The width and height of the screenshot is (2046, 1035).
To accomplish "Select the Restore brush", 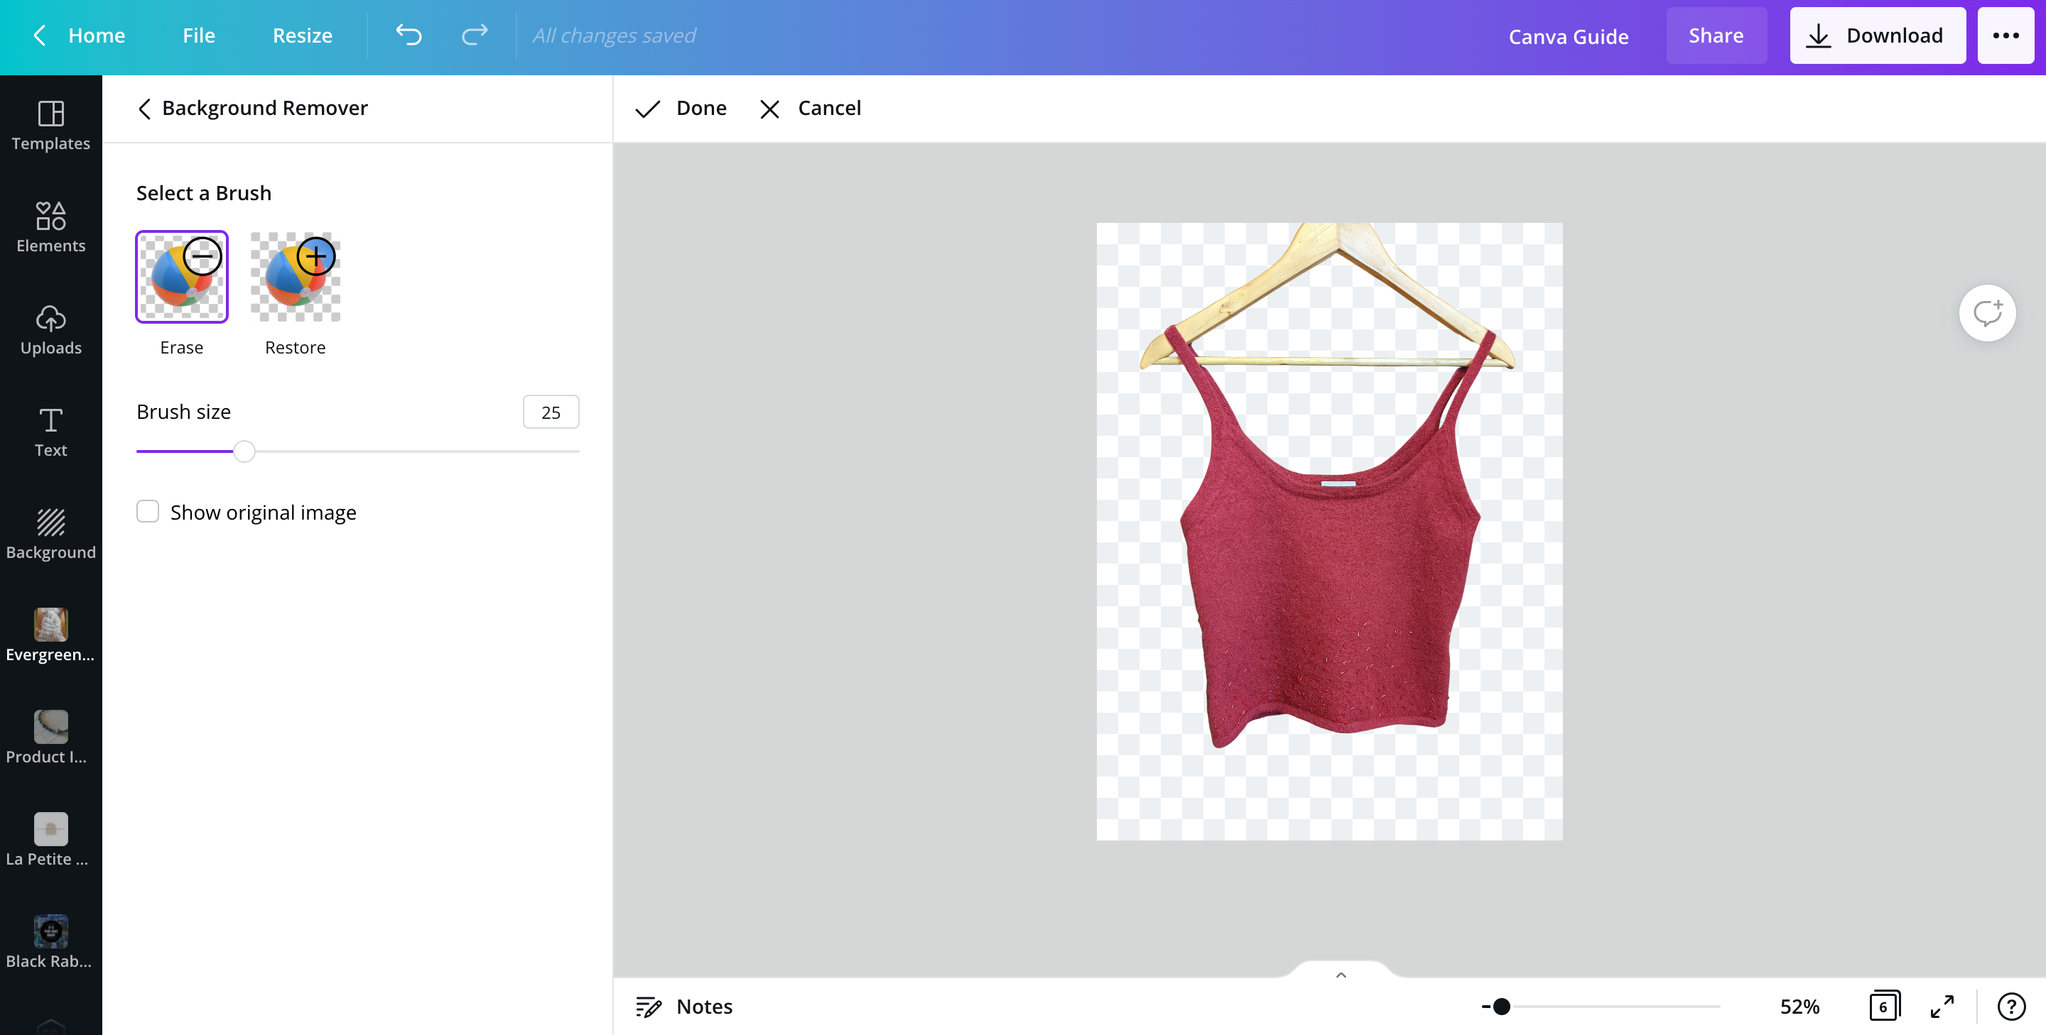I will (296, 277).
